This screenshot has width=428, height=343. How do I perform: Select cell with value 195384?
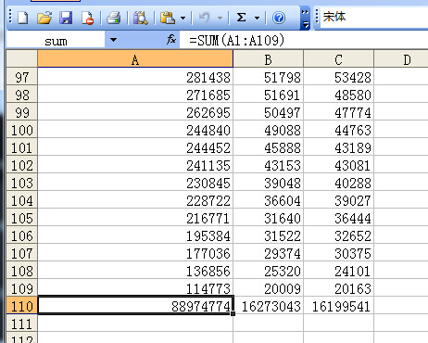point(135,235)
